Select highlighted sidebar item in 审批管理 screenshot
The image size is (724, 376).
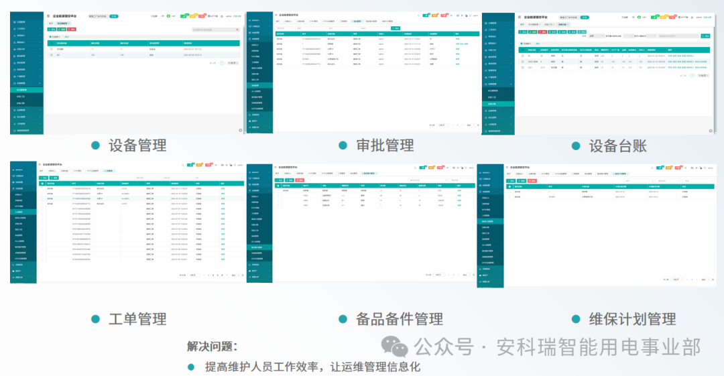pyautogui.click(x=260, y=86)
